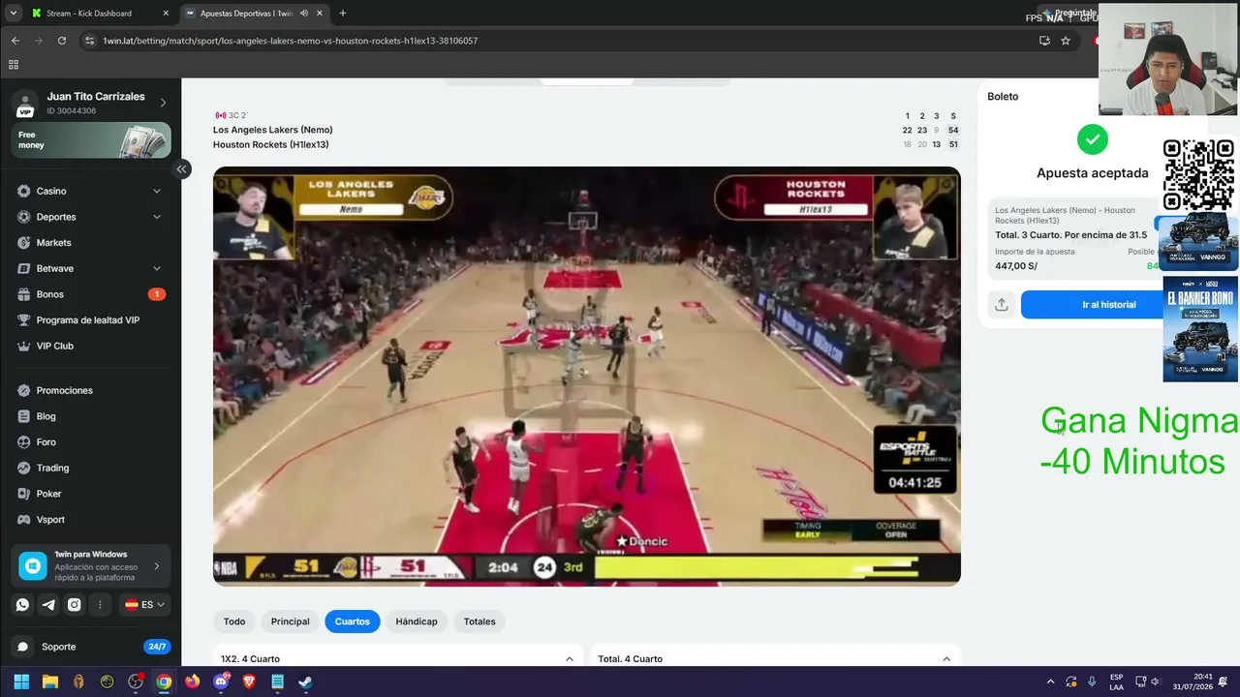
Task: Open the Vsport section
Action: 50,520
